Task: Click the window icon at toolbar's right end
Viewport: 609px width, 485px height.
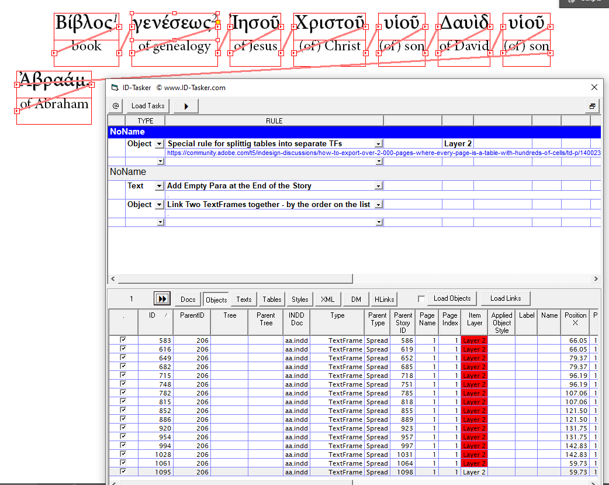Action: coord(592,106)
